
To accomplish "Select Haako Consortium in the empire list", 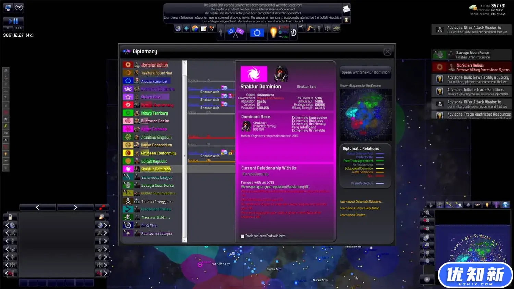I will coord(156,145).
